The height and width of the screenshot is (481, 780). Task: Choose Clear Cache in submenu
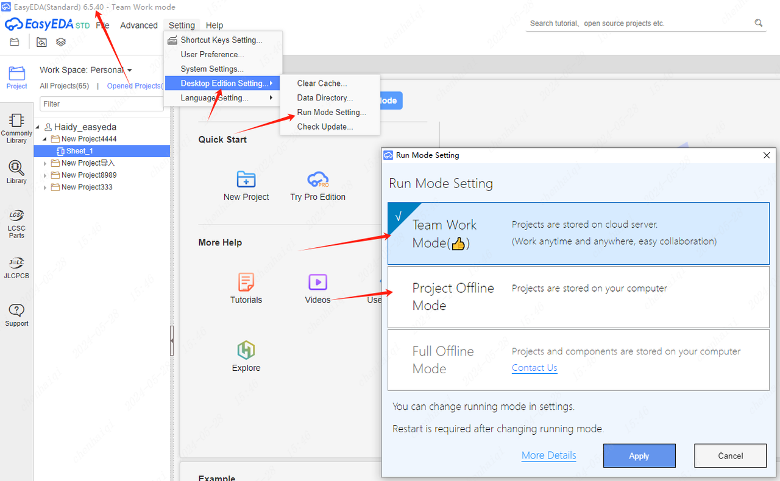click(x=330, y=83)
